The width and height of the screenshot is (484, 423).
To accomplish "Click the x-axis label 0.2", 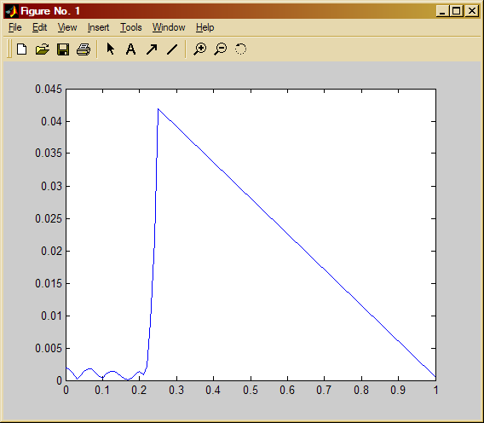I will (x=139, y=391).
